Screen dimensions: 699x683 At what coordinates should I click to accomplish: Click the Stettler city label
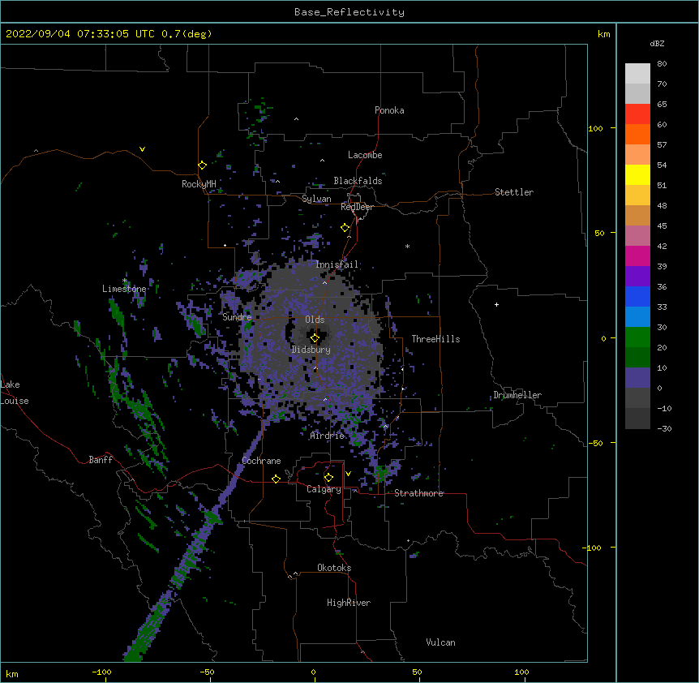(x=514, y=192)
